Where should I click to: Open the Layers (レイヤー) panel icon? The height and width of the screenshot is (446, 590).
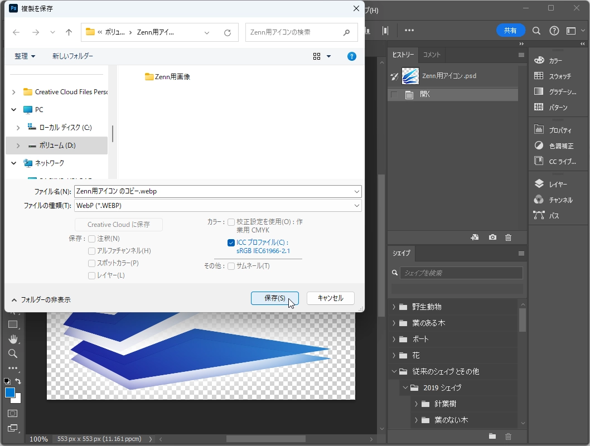(x=539, y=184)
